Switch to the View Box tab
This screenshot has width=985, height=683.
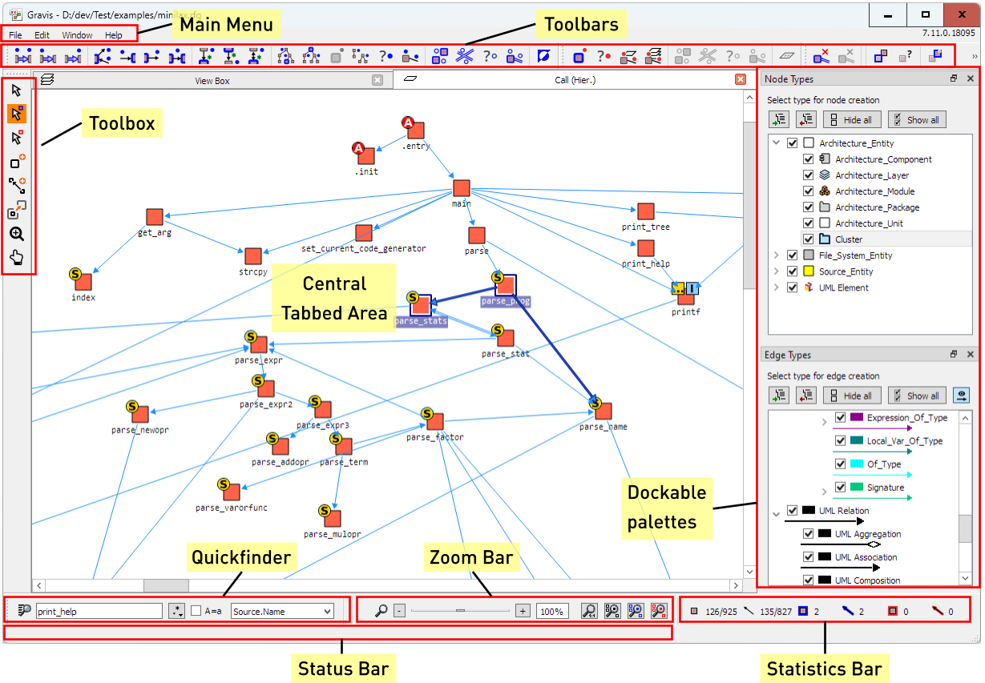coord(212,80)
